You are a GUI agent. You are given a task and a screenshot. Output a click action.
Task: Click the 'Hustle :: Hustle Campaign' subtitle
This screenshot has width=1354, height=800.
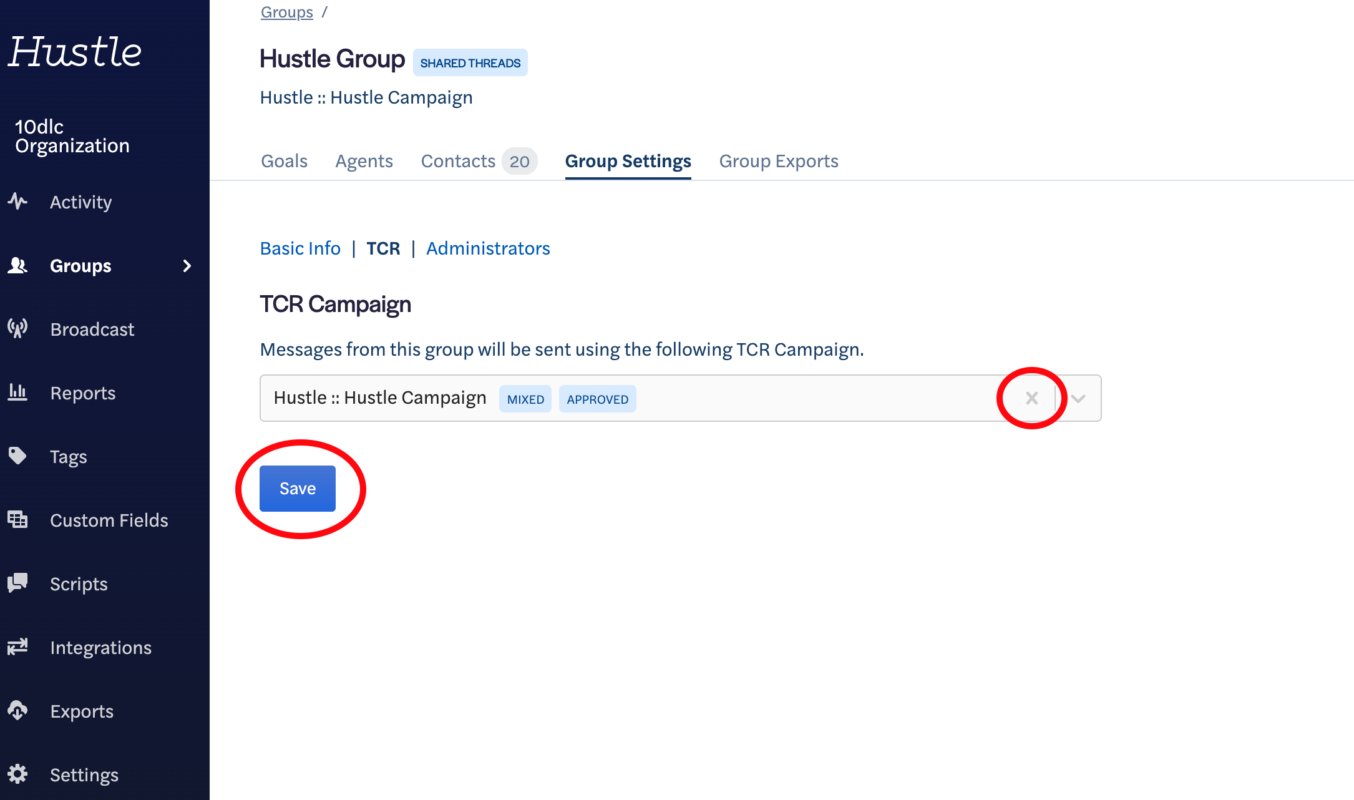(x=366, y=97)
